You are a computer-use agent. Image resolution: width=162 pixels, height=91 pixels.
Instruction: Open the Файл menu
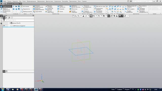point(5,1)
